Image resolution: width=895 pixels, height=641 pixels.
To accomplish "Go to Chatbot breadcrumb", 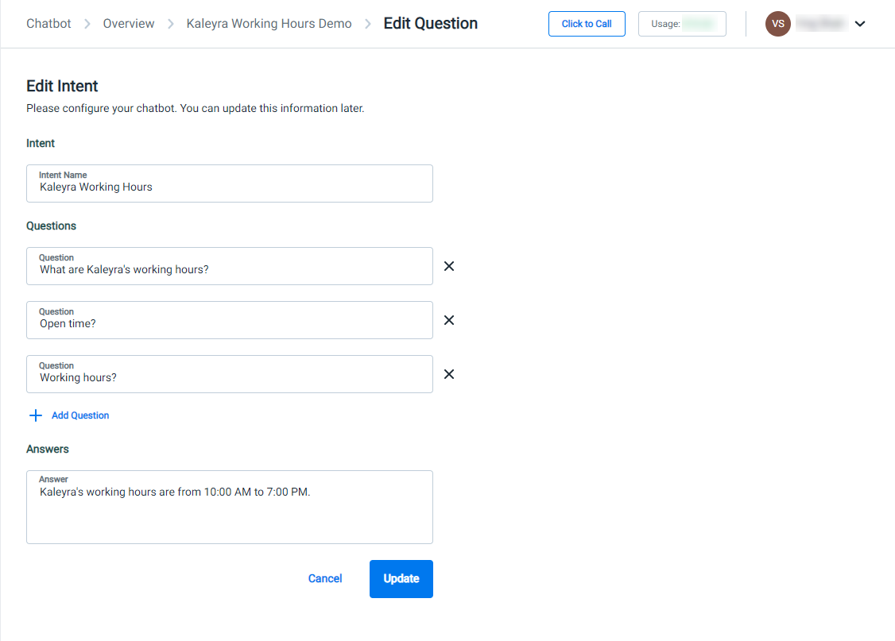I will 48,24.
